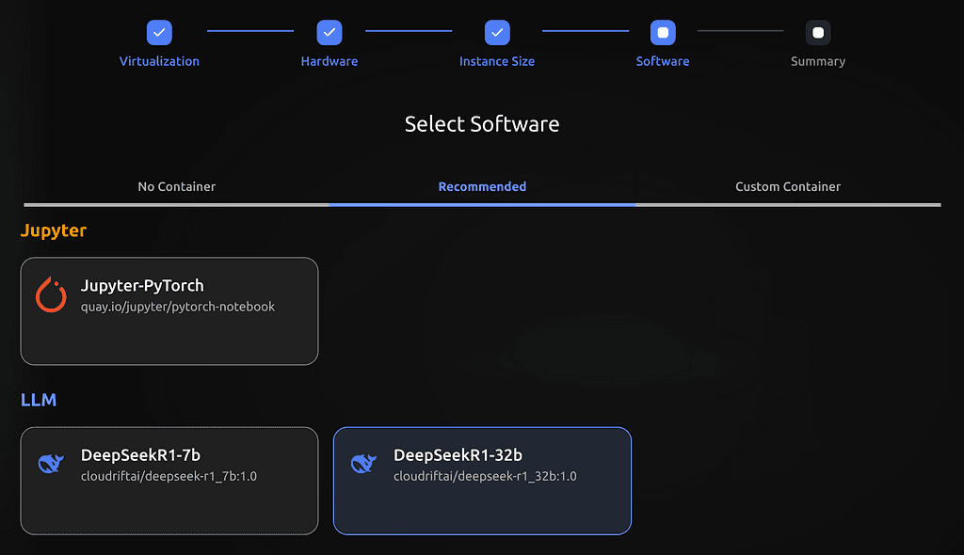The image size is (964, 555).
Task: Click the Software step label
Action: [663, 61]
